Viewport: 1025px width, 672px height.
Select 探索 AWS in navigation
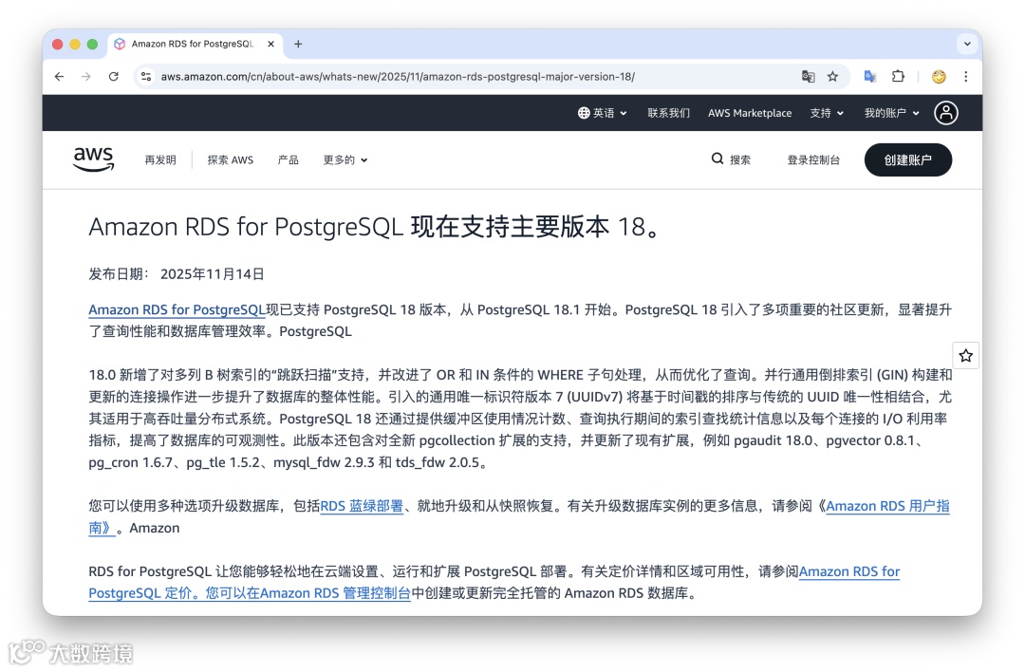tap(230, 159)
